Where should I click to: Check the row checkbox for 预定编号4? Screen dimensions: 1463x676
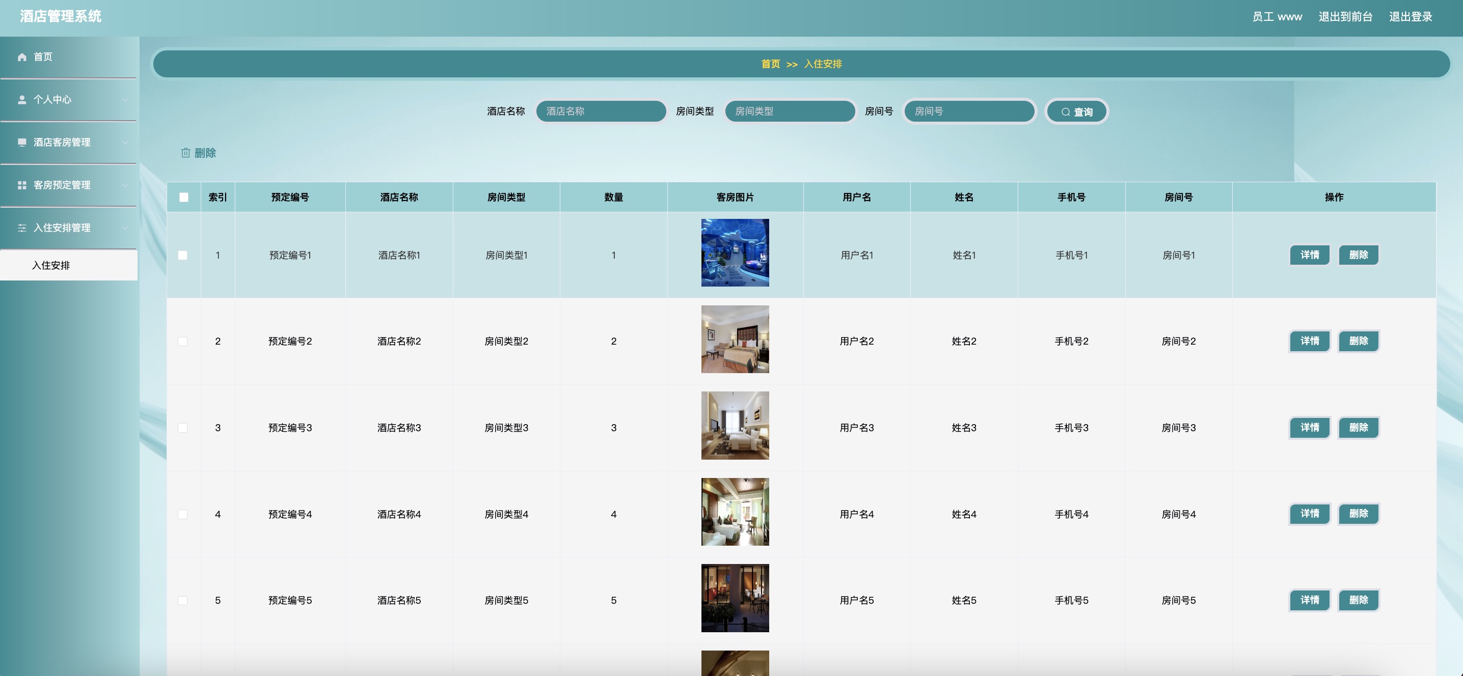tap(182, 514)
